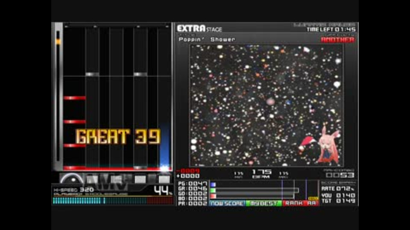Image resolution: width=410 pixels, height=230 pixels.
Task: Click the TGT 0149 target score
Action: pos(338,201)
